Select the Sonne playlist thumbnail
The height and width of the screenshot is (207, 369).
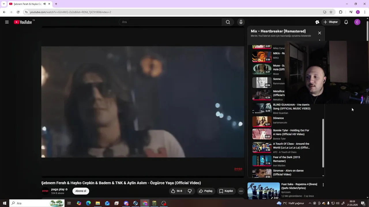tap(262, 82)
